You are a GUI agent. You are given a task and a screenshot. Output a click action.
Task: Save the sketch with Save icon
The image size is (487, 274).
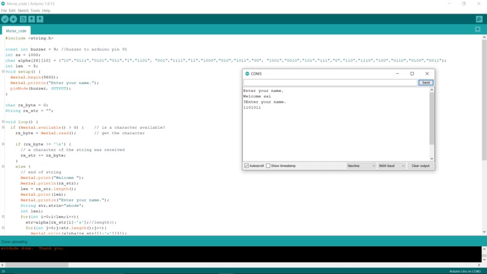pos(40,19)
